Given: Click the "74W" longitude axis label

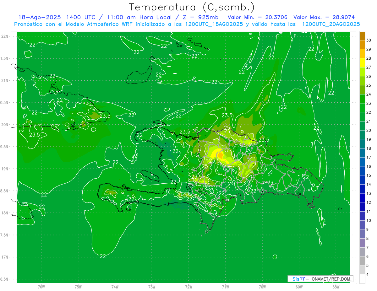Looking at the screenshot, I should (115, 287).
